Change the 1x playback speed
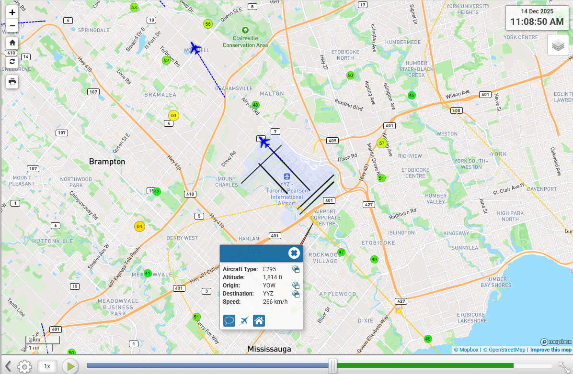This screenshot has height=374, width=573. tap(47, 366)
